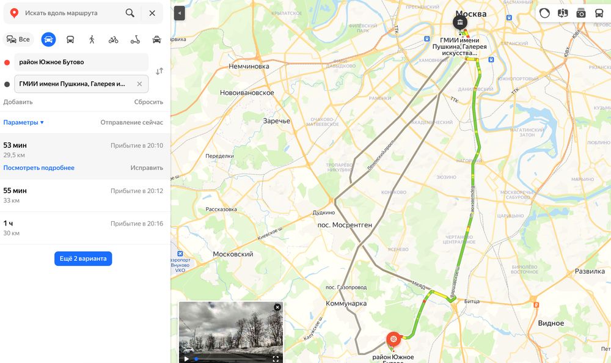Screen dimensions: 611x363
Task: Select the car driving mode icon
Action: pyautogui.click(x=48, y=39)
